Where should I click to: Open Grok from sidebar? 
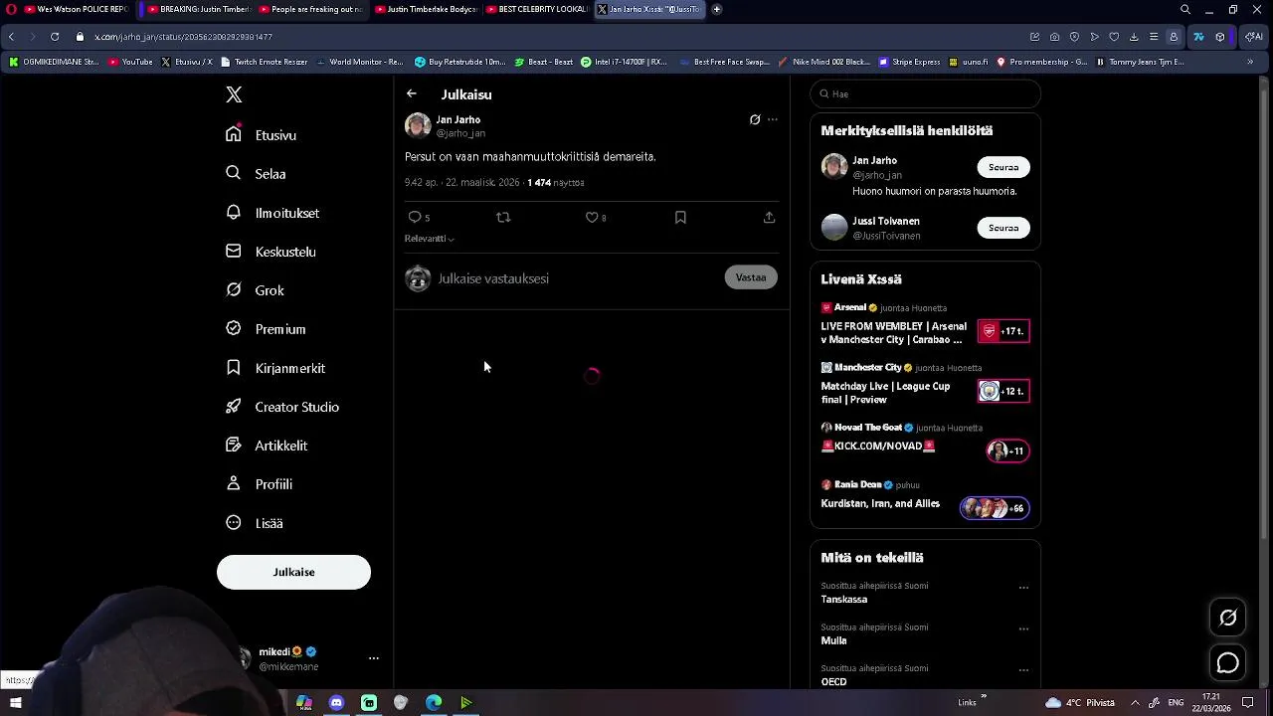(256, 290)
